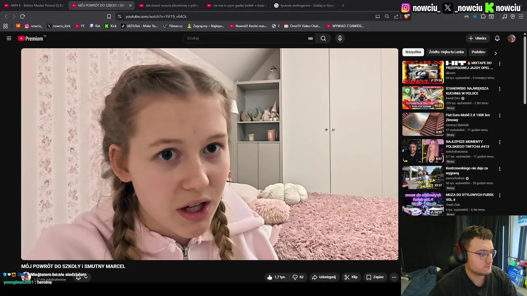Viewport: 527px width, 296px height.
Task: Open options menu for STANOWSKI: NAJWIĘKSZA KUCHNIA video
Action: point(499,89)
